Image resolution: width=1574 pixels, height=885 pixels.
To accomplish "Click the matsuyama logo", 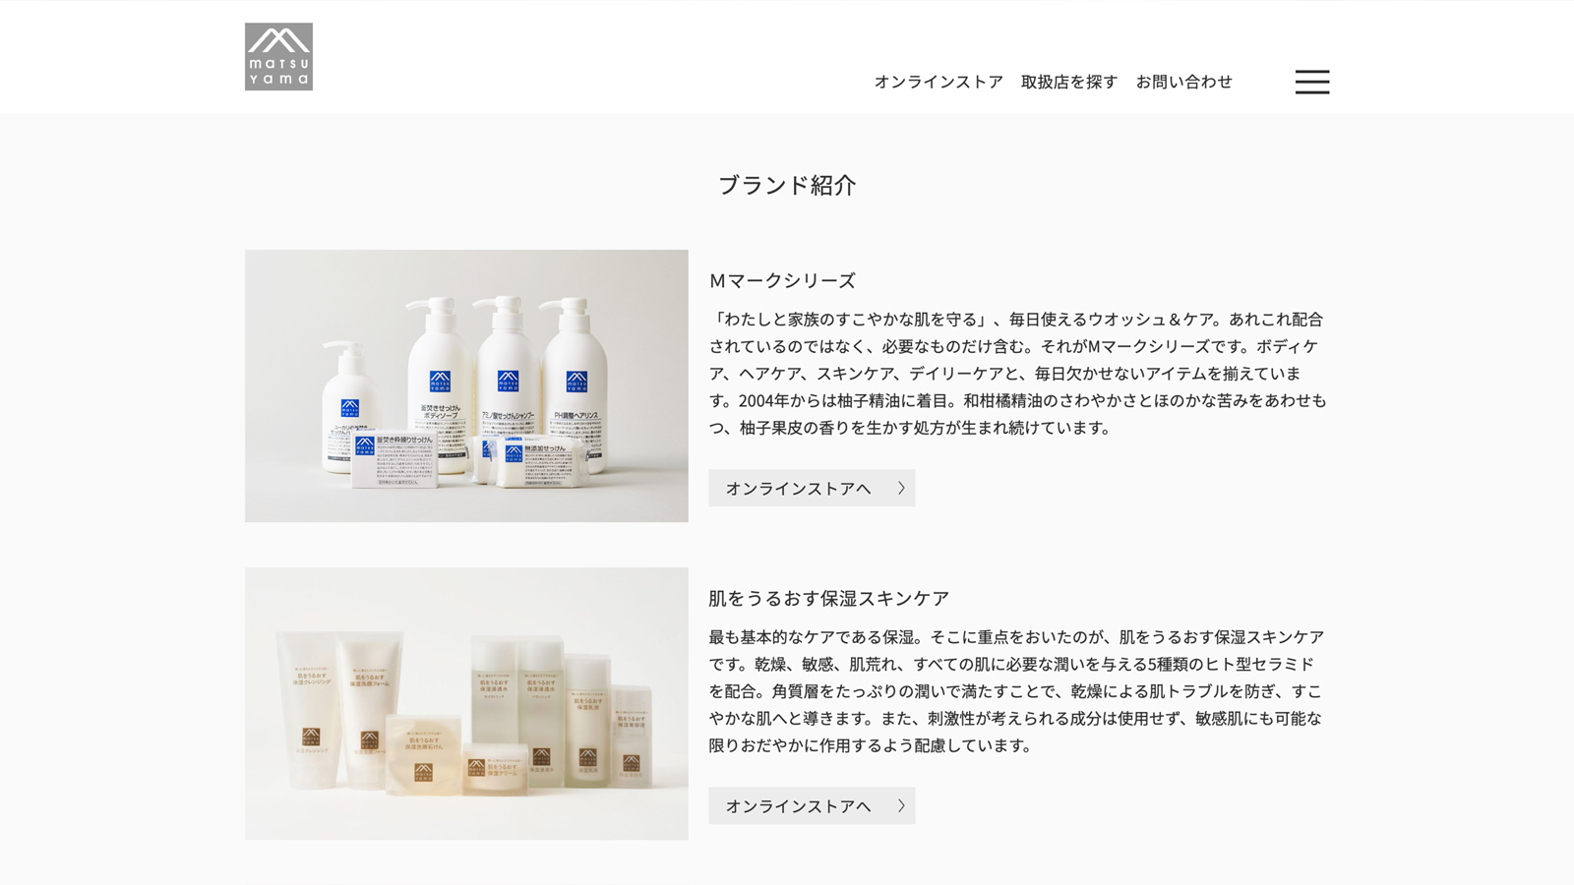I will click(x=278, y=57).
